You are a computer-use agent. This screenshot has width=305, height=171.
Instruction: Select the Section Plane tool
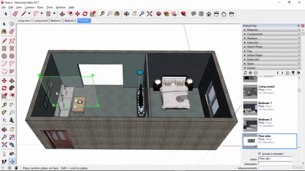(x=12, y=161)
